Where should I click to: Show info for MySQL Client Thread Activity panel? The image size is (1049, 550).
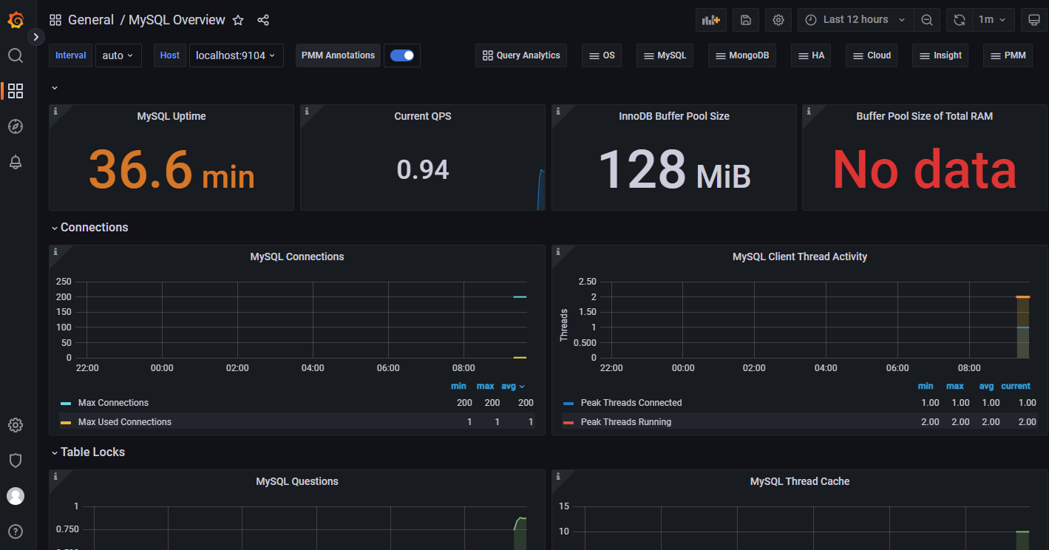pos(558,251)
